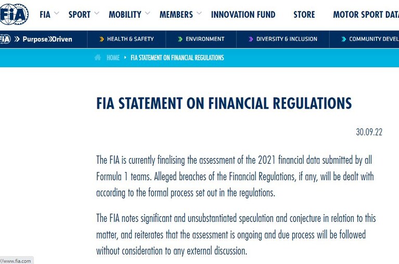Viewport: 399px width, 264px height.
Task: Click the cyan Community Development chevron icon
Action: (x=344, y=39)
